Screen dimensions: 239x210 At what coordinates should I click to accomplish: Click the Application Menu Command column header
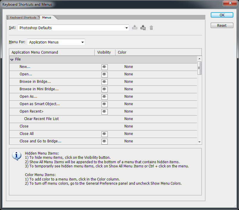(x=52, y=52)
